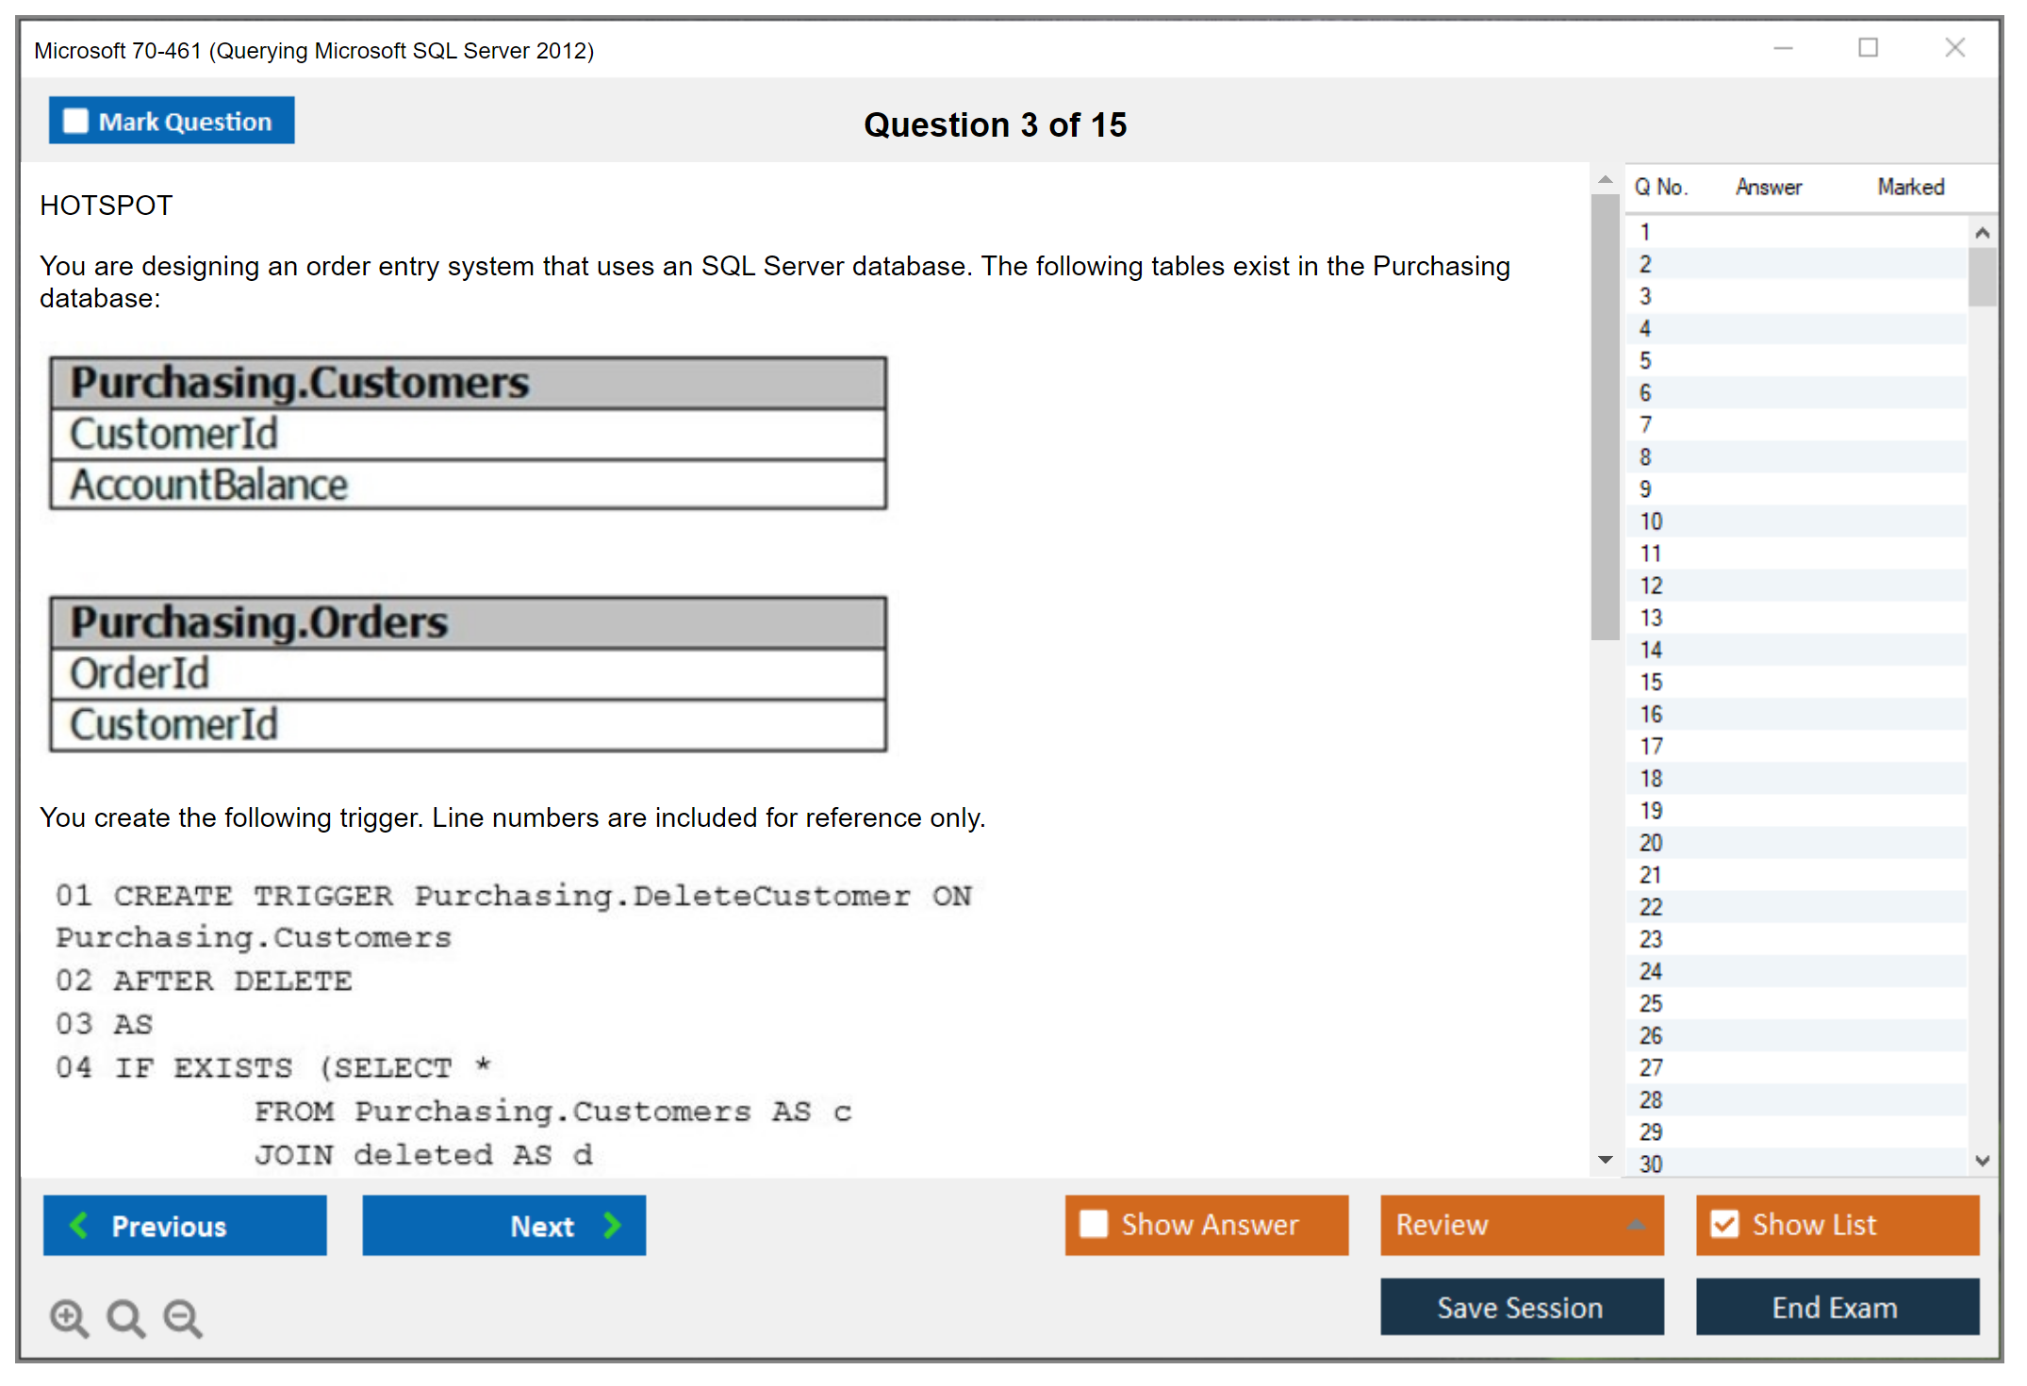
Task: Click the right chevron on Next
Action: click(x=613, y=1225)
